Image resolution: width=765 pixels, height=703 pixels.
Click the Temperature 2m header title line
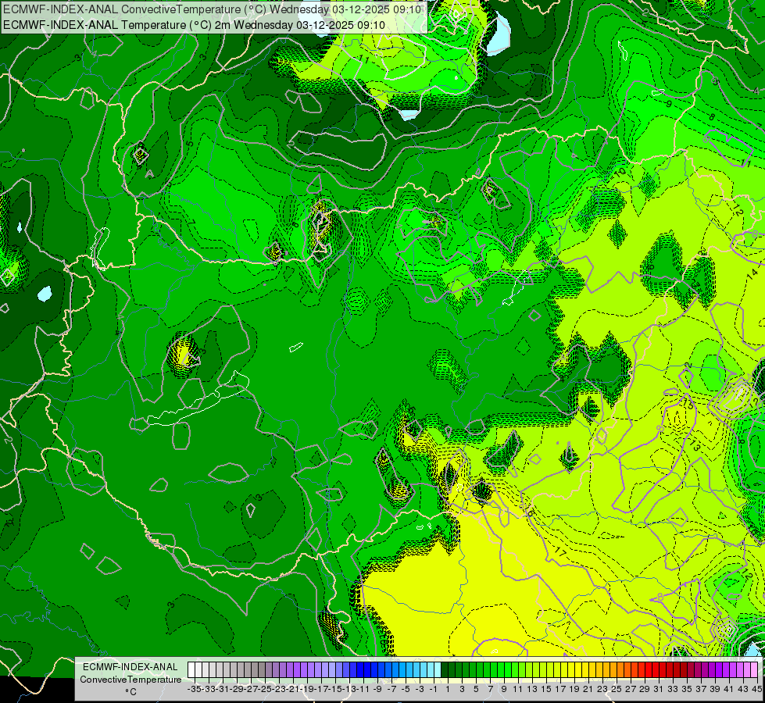(194, 25)
